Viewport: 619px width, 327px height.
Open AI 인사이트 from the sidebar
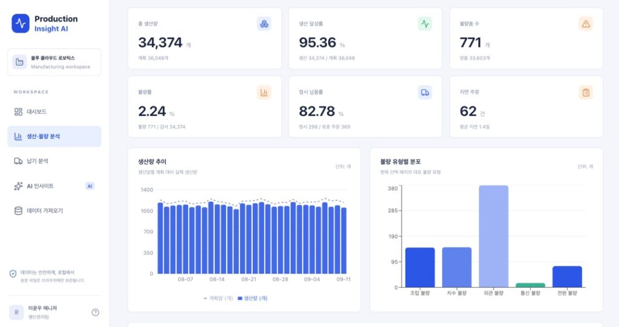(54, 186)
